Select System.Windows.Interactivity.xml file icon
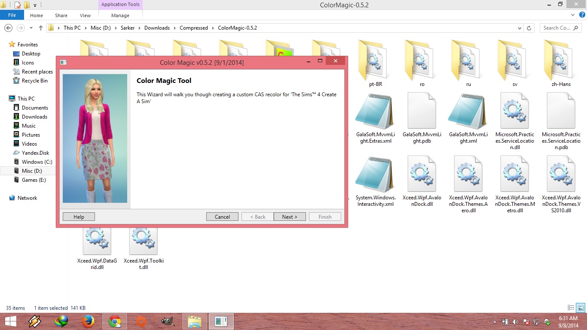 pyautogui.click(x=374, y=174)
